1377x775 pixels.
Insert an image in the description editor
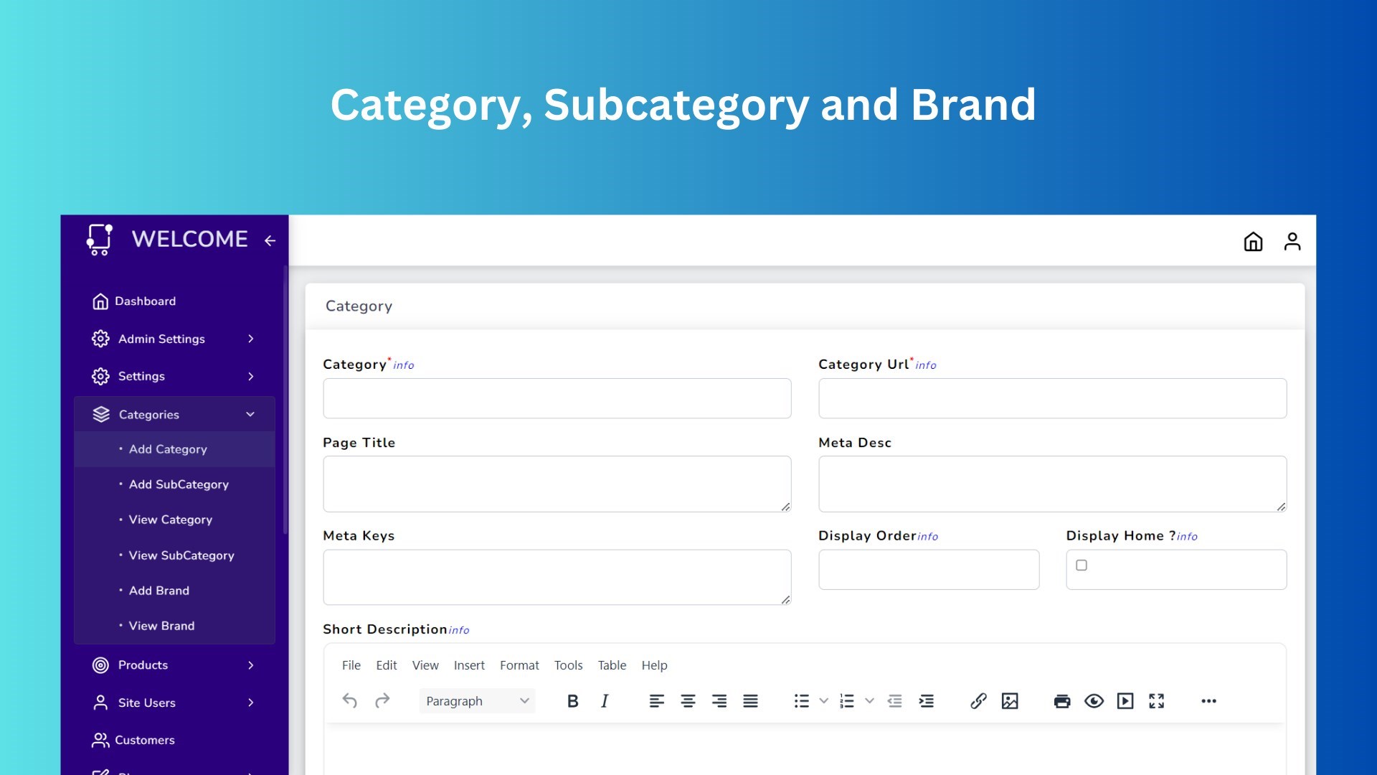pyautogui.click(x=1010, y=701)
